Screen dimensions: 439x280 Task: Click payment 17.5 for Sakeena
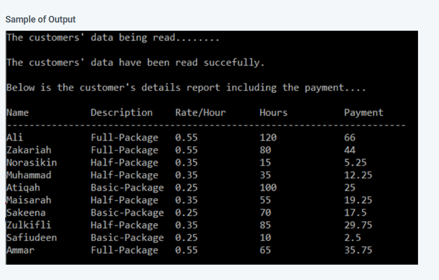356,212
